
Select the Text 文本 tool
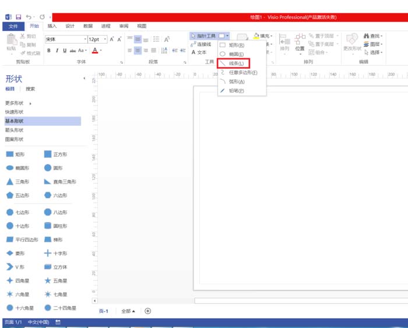(x=199, y=52)
